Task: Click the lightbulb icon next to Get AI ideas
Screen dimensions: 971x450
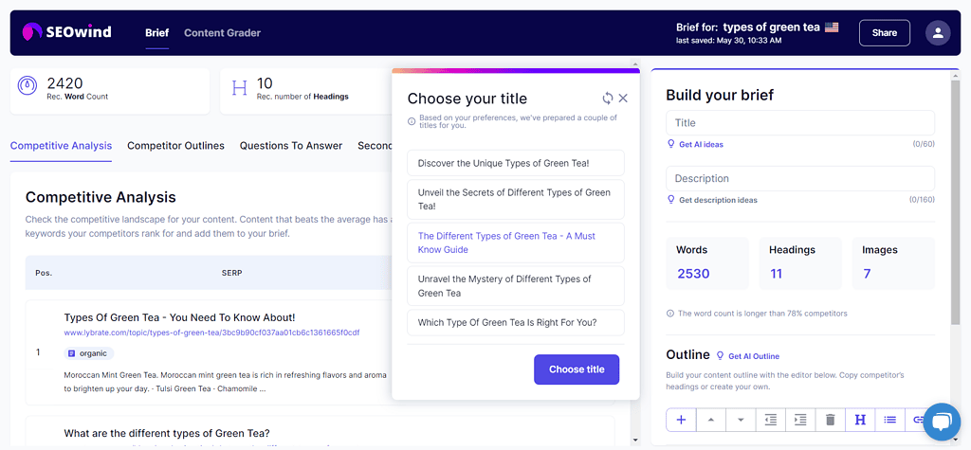Action: click(670, 144)
